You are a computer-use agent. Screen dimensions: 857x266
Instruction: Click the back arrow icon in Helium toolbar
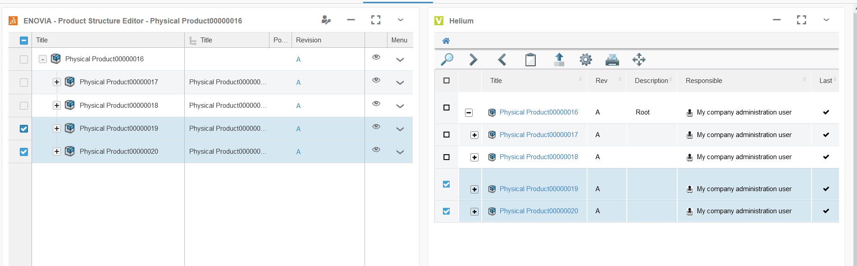tap(502, 60)
